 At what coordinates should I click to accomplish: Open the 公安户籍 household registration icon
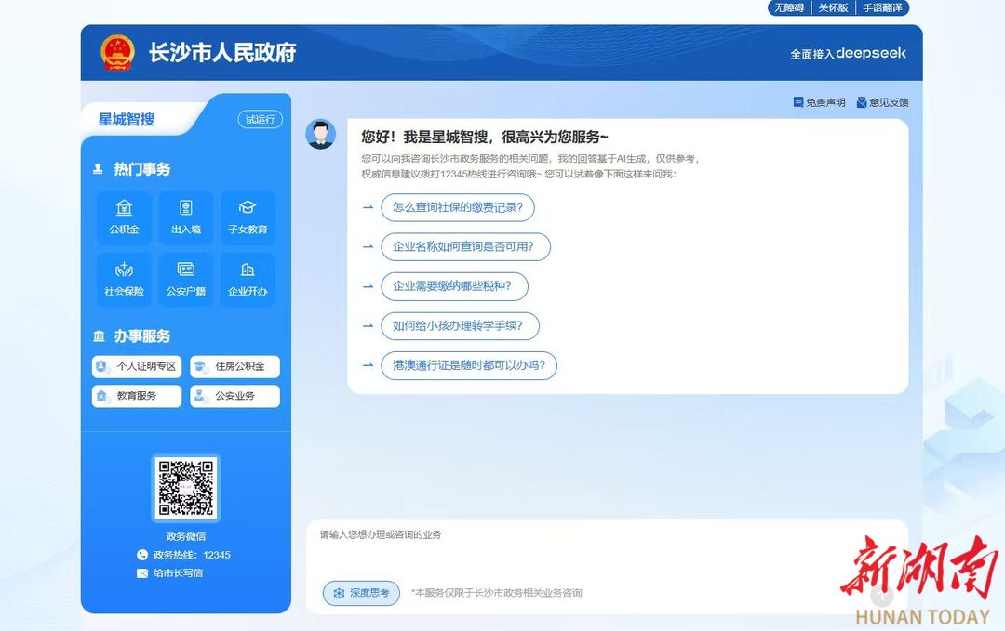(185, 279)
